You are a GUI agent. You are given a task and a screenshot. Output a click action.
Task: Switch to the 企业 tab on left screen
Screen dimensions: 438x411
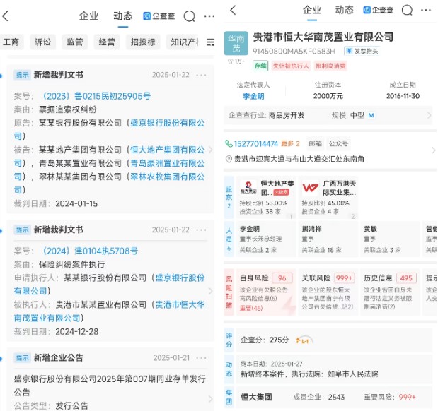[88, 16]
